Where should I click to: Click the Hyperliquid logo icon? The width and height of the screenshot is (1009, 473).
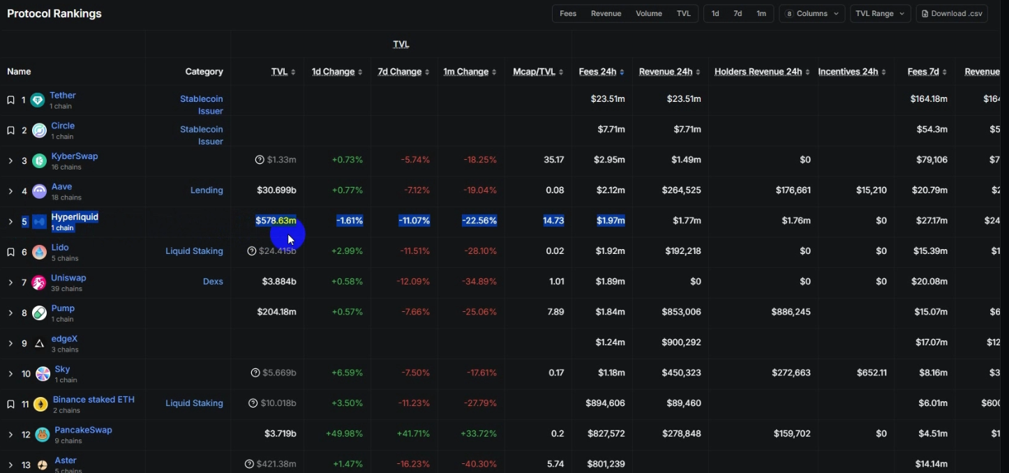click(x=40, y=222)
